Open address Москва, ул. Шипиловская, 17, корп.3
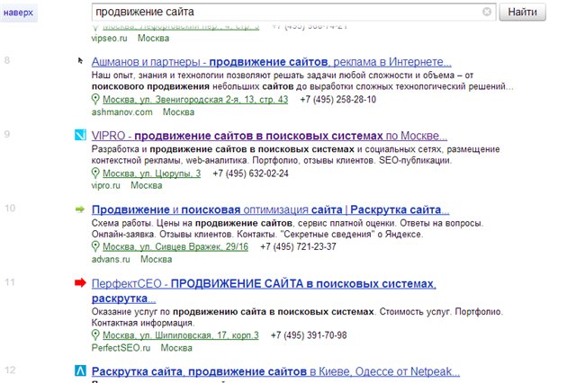This screenshot has width=576, height=383. pyautogui.click(x=181, y=335)
